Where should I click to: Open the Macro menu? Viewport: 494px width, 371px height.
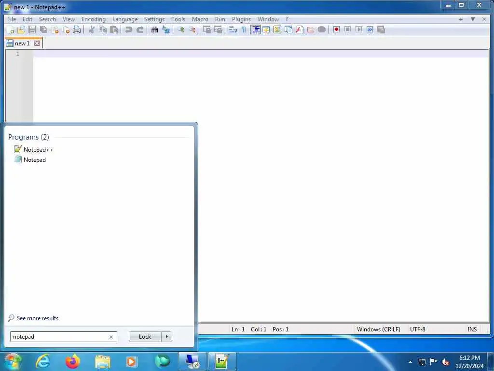click(x=200, y=19)
